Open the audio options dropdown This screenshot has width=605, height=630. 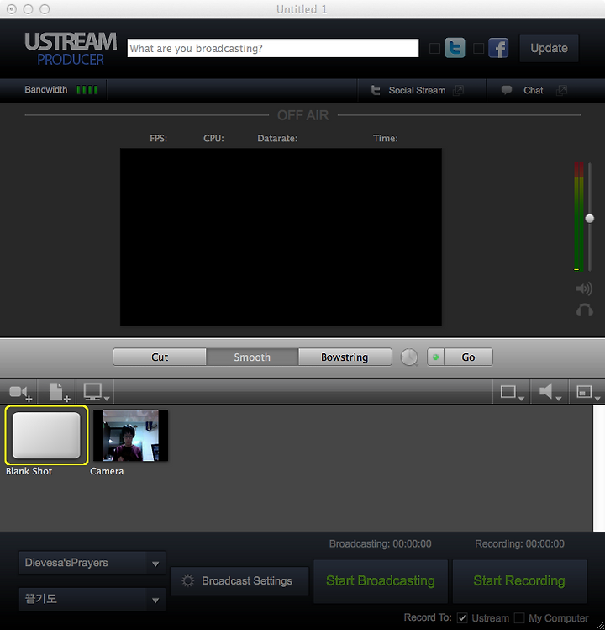pos(550,392)
